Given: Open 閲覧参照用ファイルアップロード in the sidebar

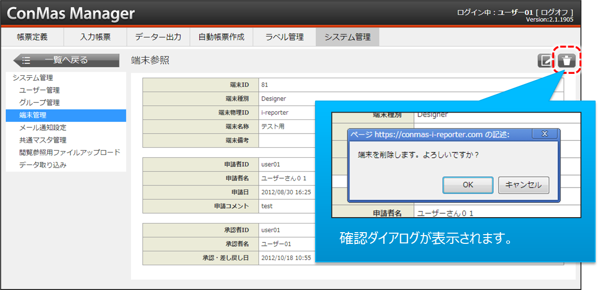Looking at the screenshot, I should (70, 153).
